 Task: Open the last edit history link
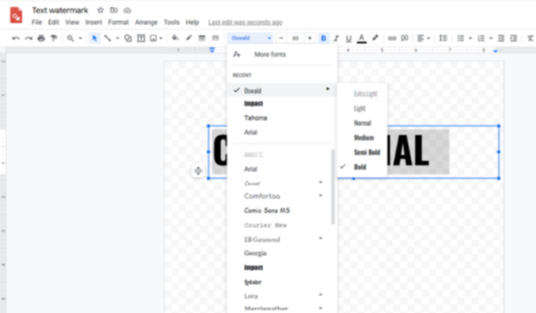tap(245, 23)
